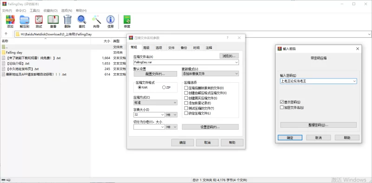Open the Tools (工具) menu

point(35,10)
